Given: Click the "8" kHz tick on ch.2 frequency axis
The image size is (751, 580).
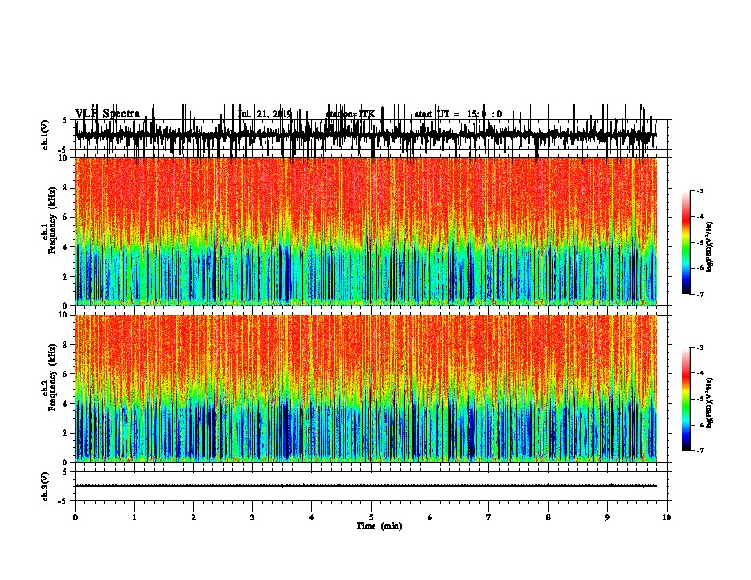Looking at the screenshot, I should coord(65,344).
